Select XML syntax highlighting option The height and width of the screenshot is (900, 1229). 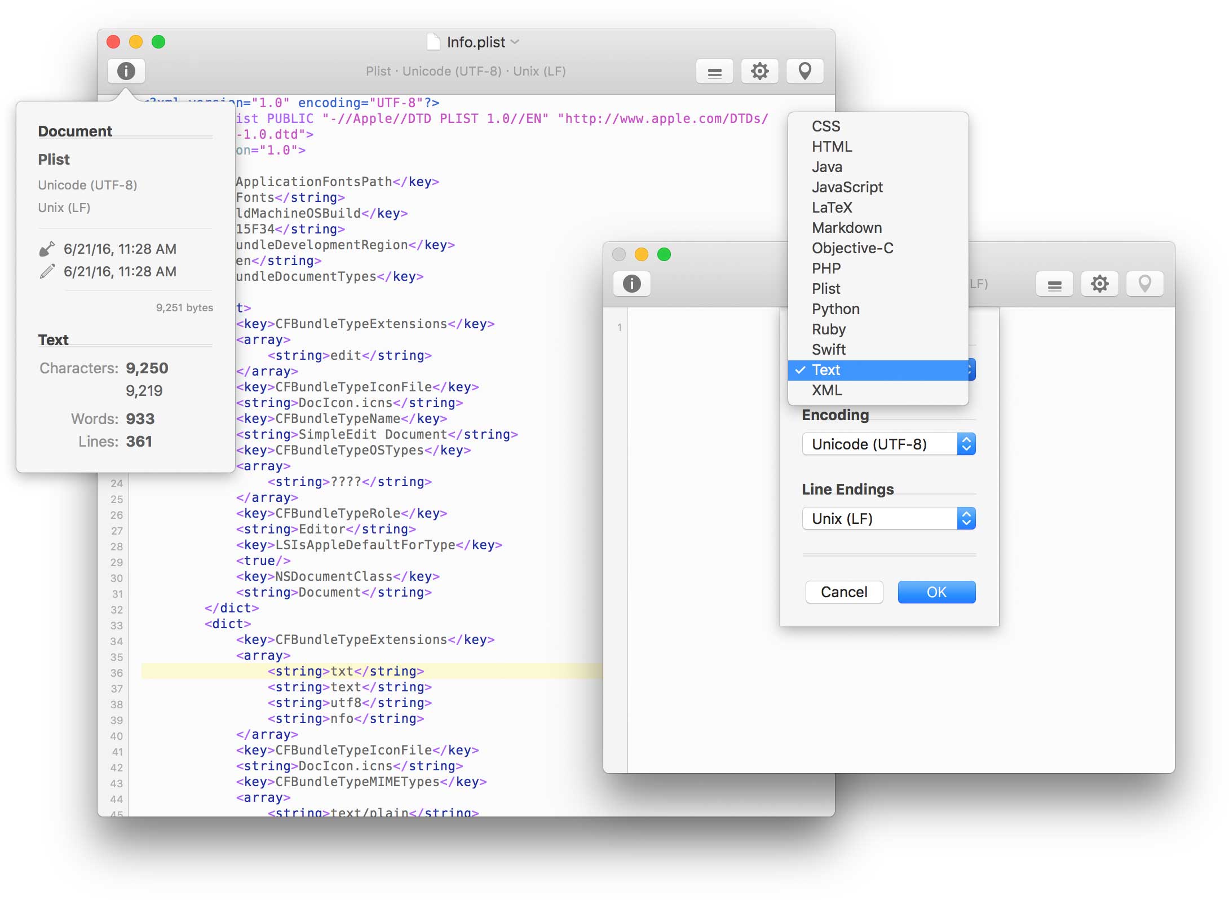826,390
